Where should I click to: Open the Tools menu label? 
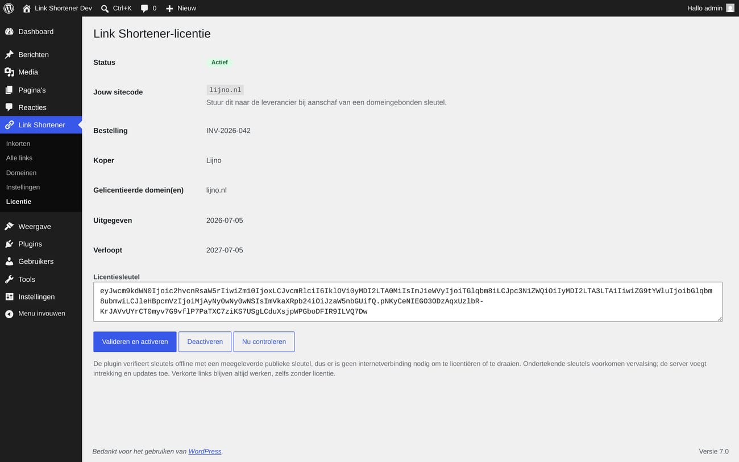click(x=27, y=279)
